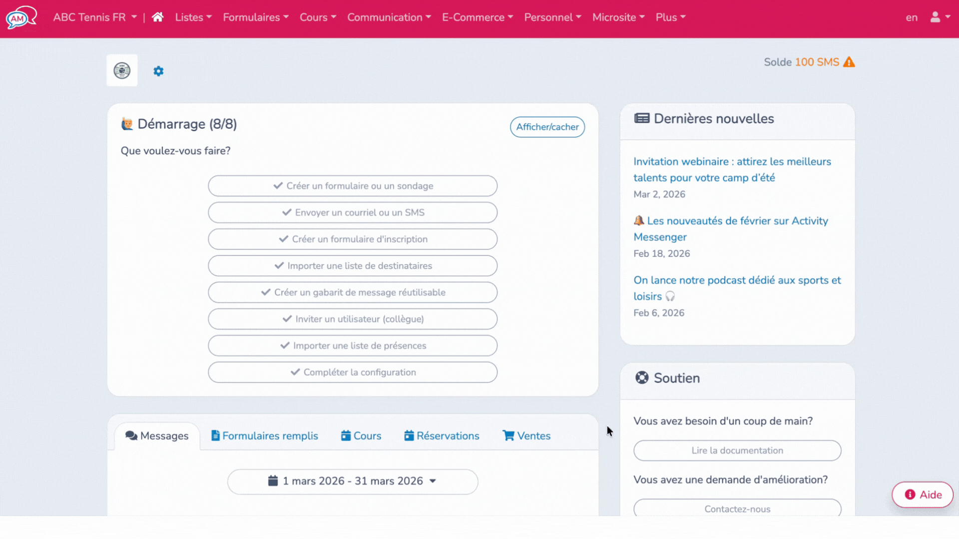Click the info icon inside the Aide button
The image size is (959, 539).
point(910,495)
